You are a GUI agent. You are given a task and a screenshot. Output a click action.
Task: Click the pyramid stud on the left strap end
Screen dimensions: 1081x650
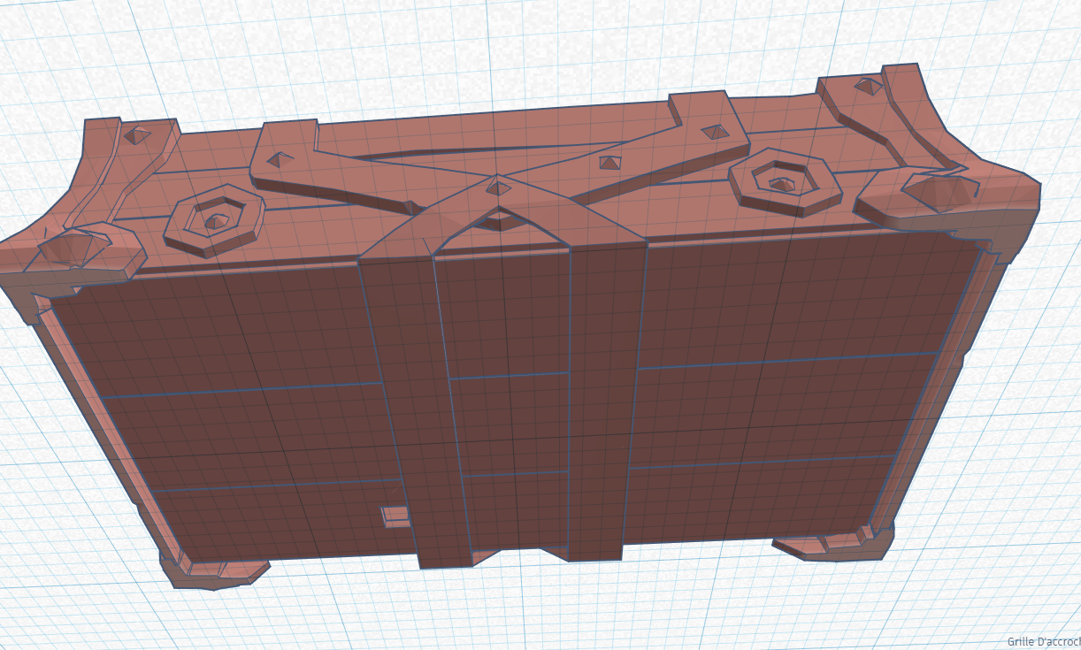tap(282, 159)
